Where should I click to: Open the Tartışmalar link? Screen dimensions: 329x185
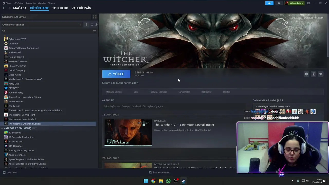[x=184, y=92]
